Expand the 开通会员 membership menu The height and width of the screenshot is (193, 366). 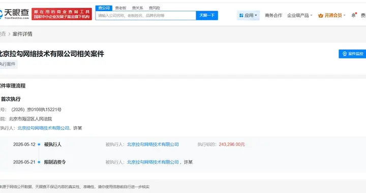pos(331,15)
